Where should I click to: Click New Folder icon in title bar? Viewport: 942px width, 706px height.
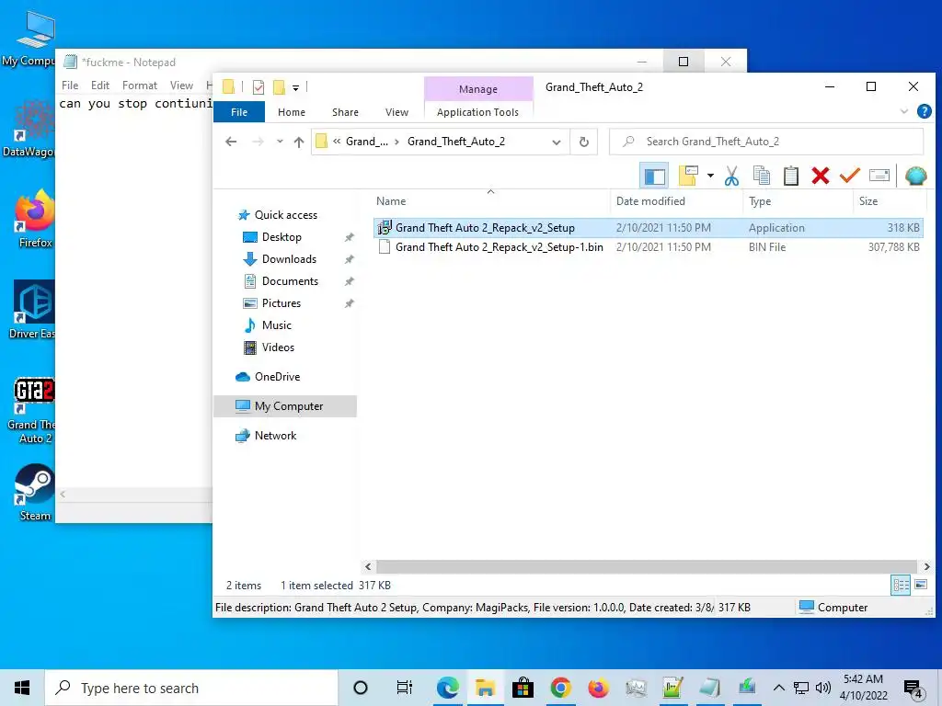tap(279, 87)
